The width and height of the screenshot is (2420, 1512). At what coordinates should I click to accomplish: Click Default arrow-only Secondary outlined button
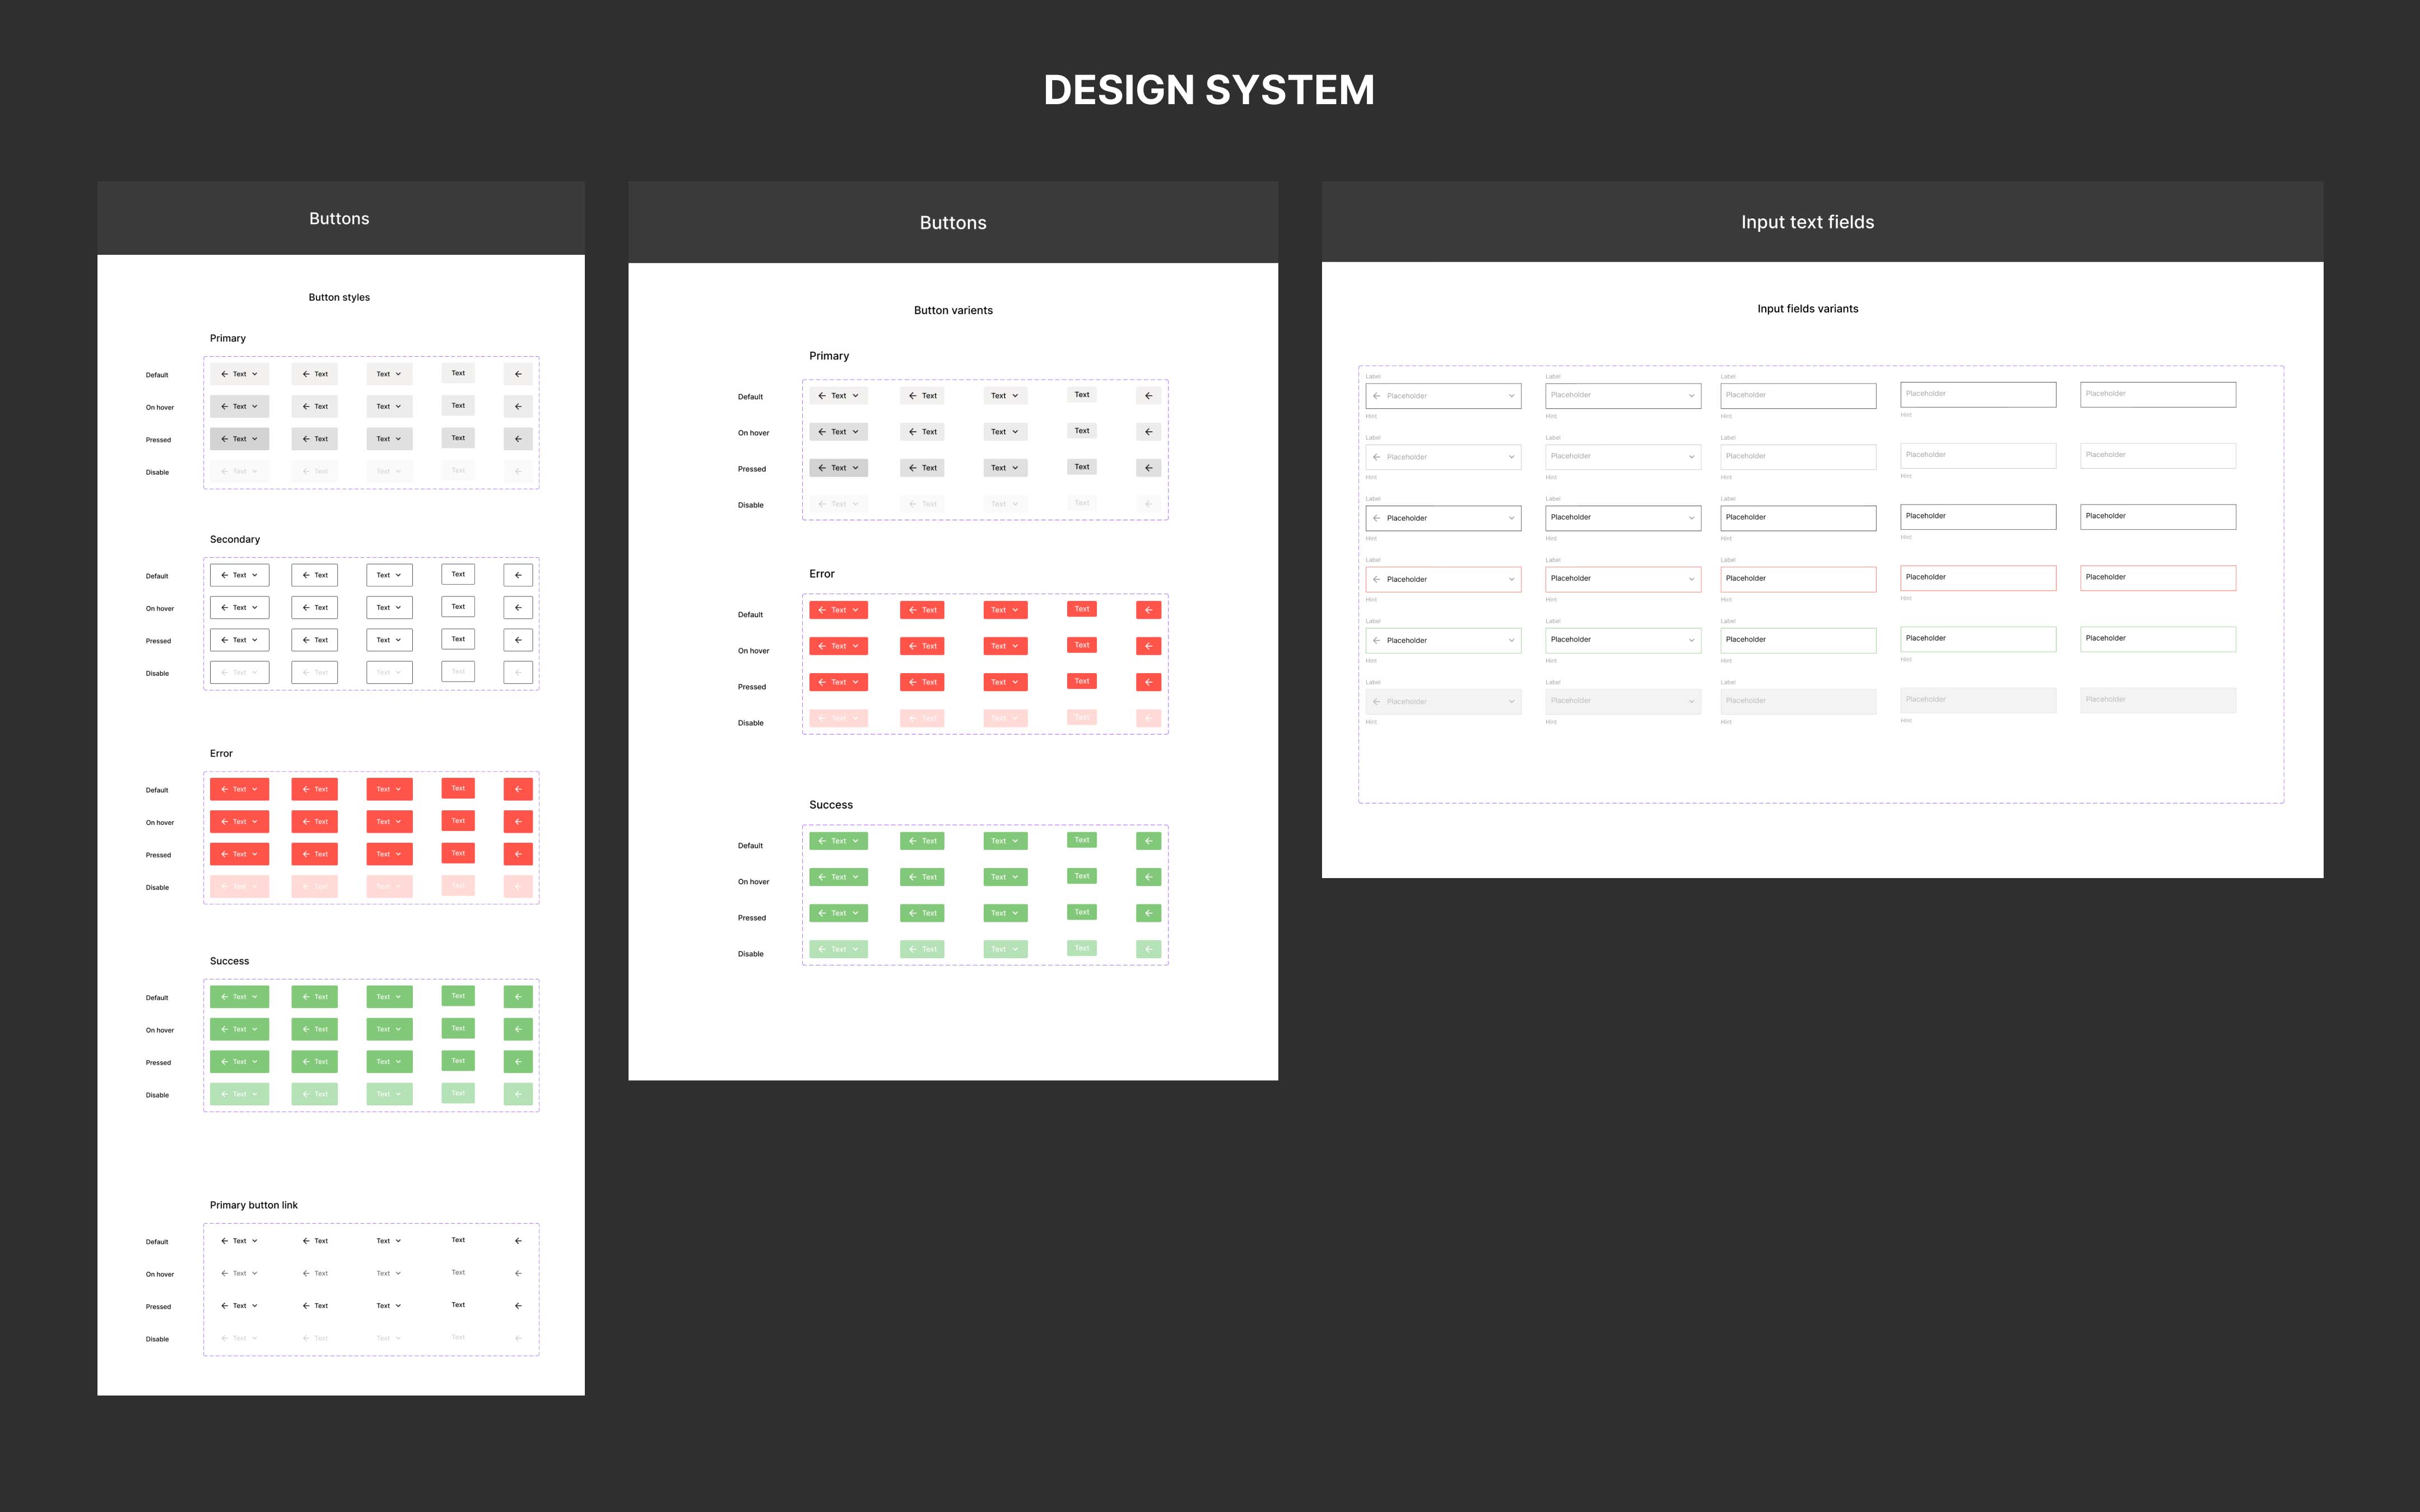tap(518, 575)
